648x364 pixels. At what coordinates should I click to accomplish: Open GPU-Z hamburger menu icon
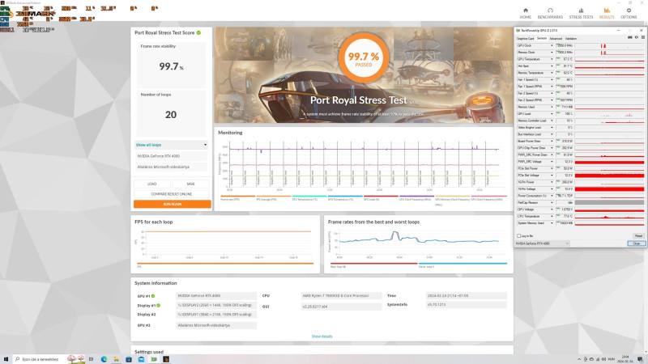click(x=642, y=37)
